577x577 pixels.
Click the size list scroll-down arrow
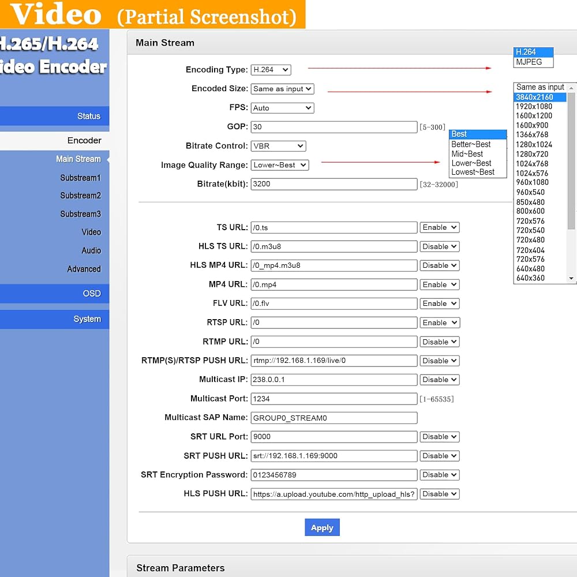click(571, 279)
